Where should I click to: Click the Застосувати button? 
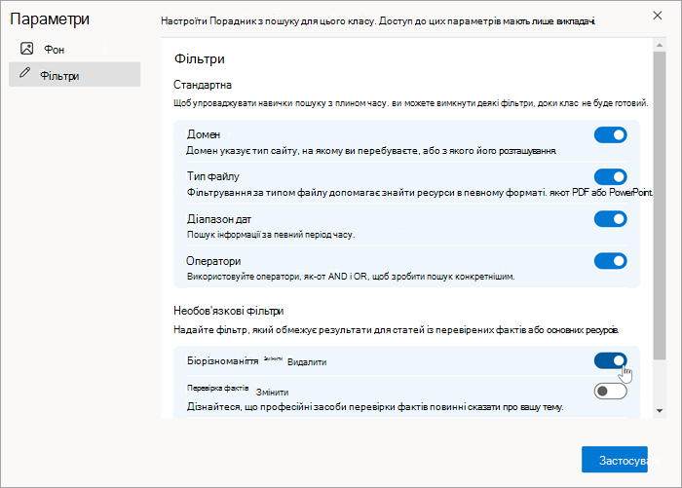[615, 460]
